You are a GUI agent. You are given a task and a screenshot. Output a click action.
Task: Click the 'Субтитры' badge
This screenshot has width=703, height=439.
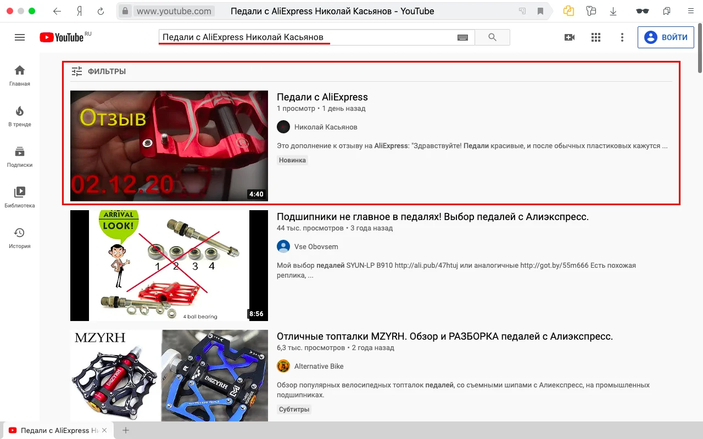coord(294,409)
